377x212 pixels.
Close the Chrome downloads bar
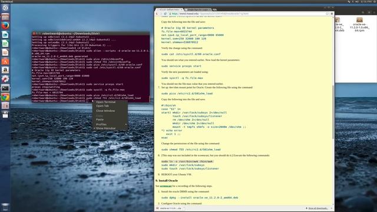[332, 208]
